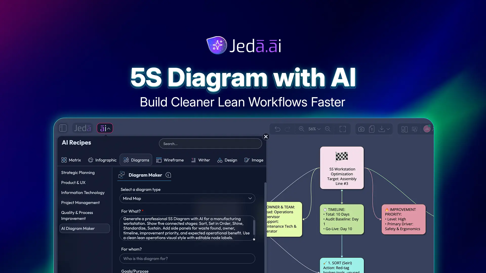Click the AI Recipes search field
The height and width of the screenshot is (273, 486).
point(210,144)
